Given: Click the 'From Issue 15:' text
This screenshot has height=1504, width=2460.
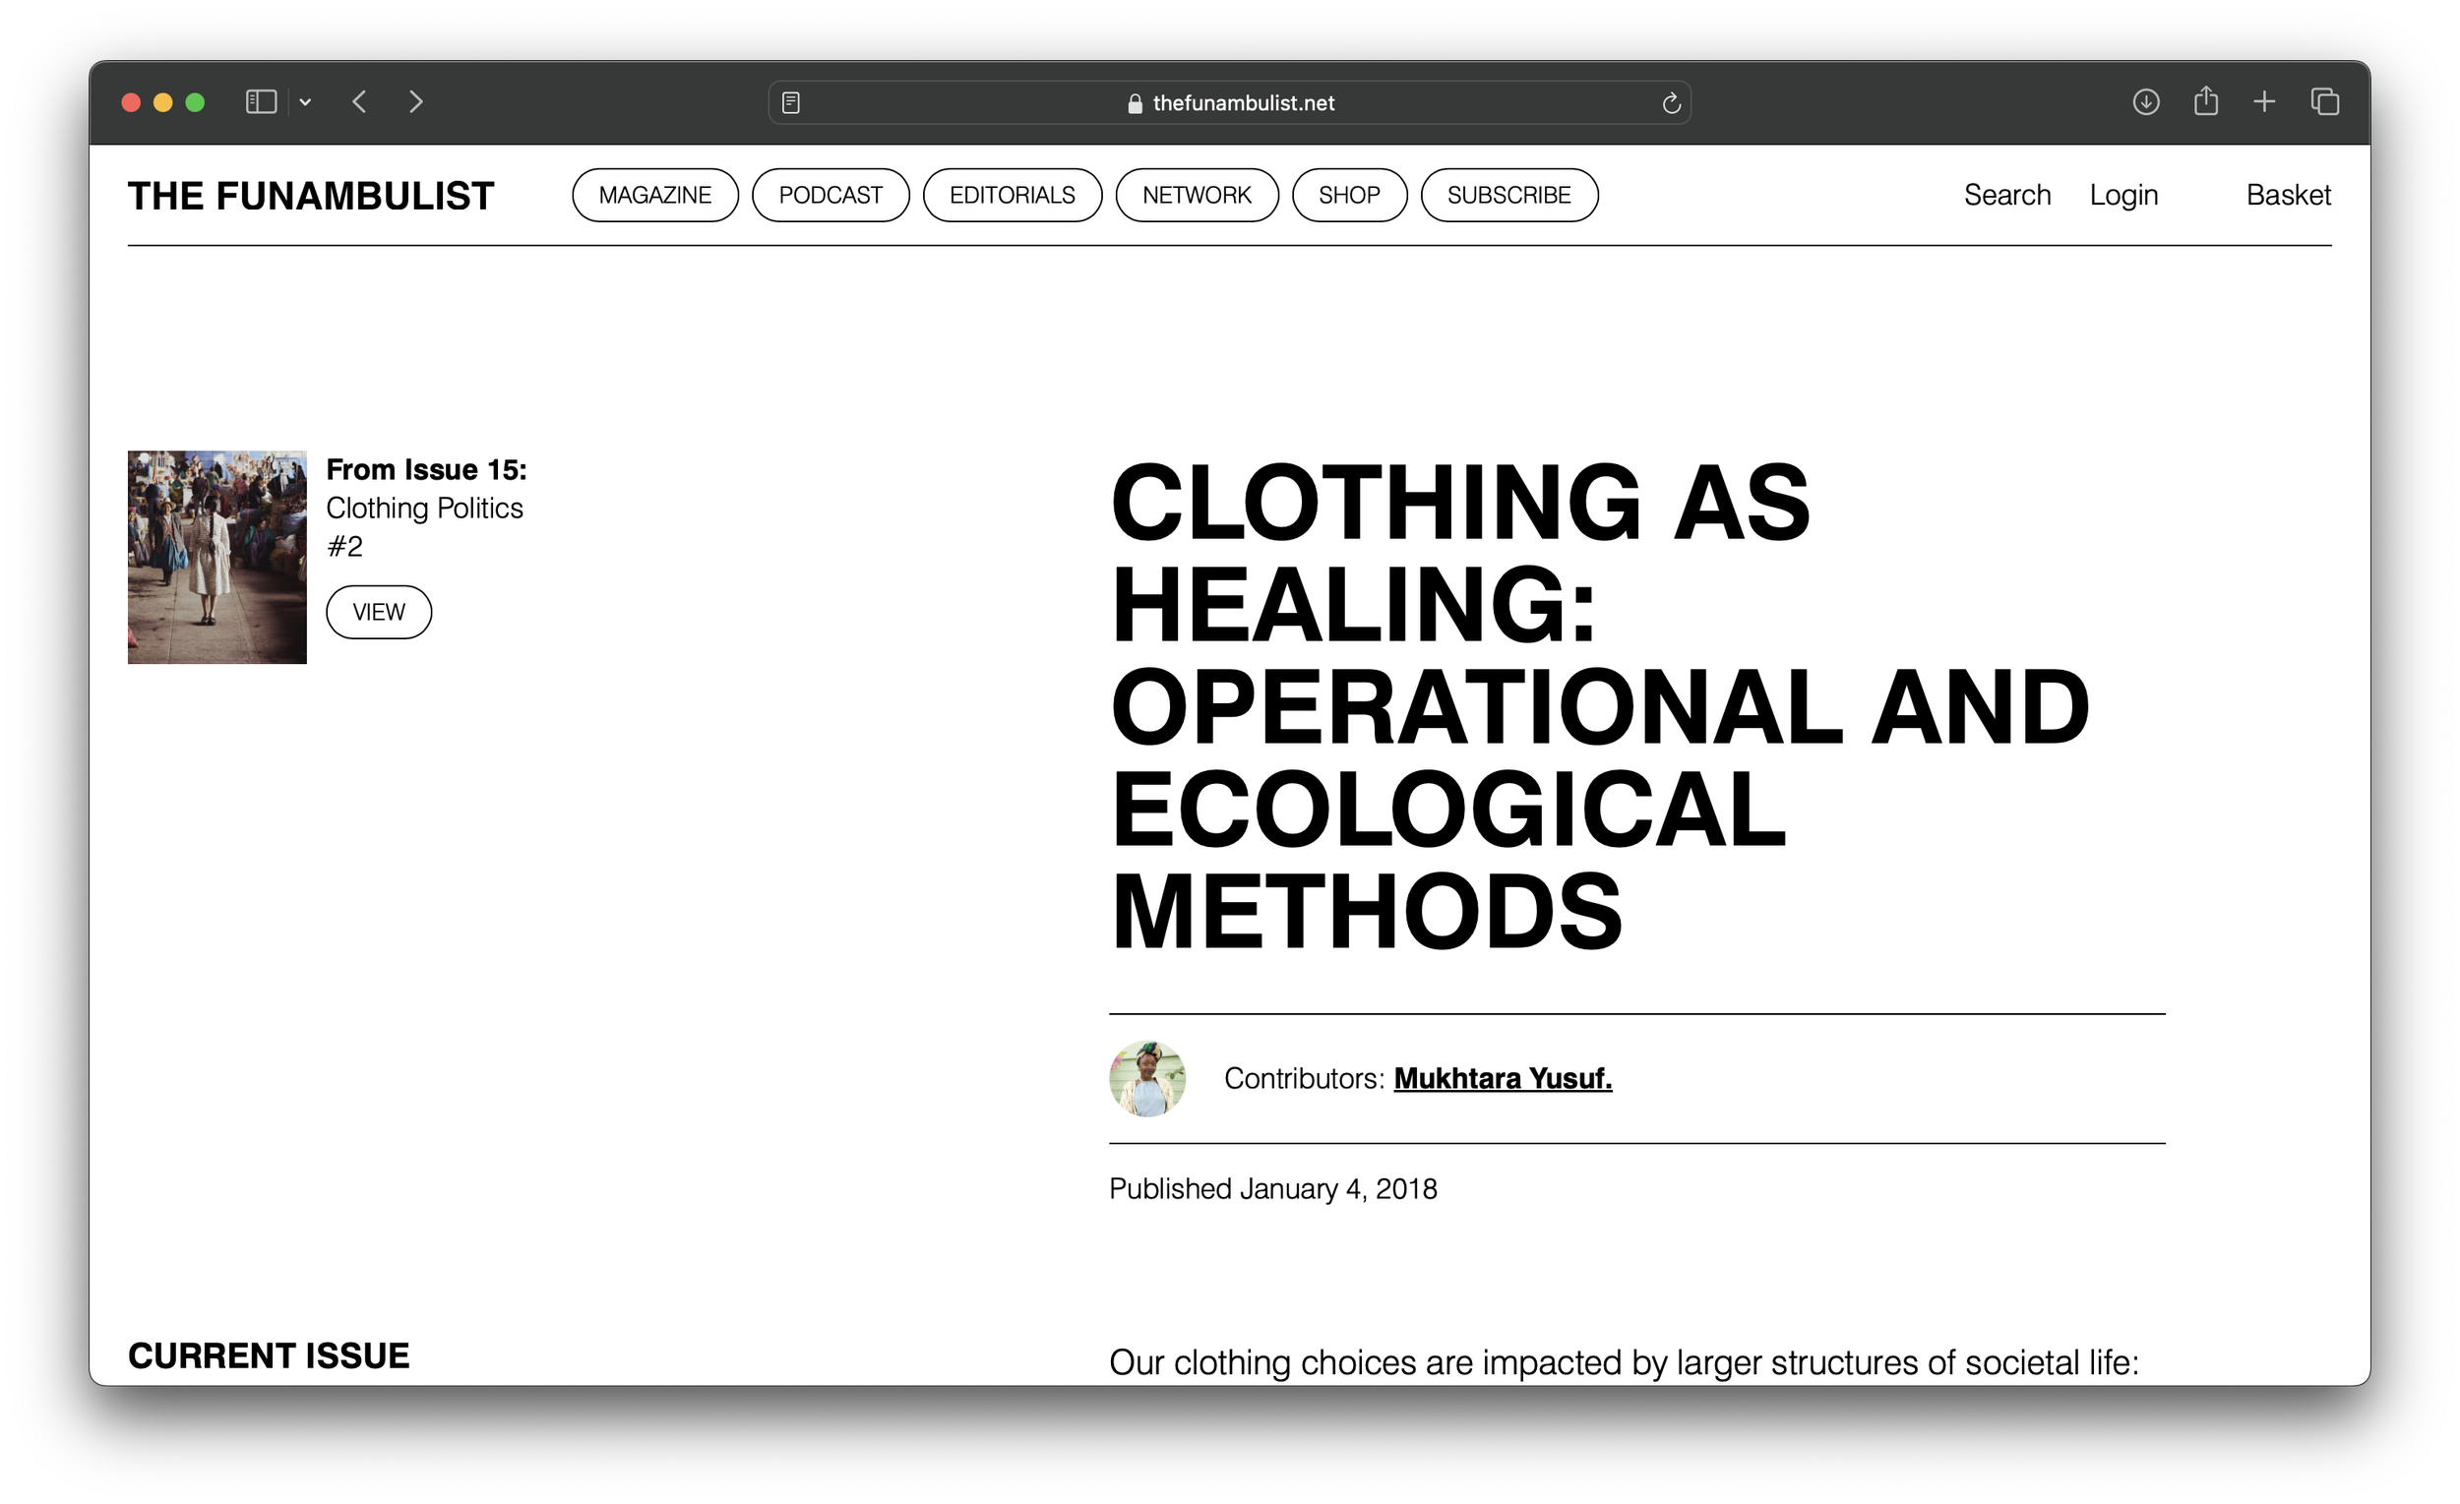Looking at the screenshot, I should [426, 469].
